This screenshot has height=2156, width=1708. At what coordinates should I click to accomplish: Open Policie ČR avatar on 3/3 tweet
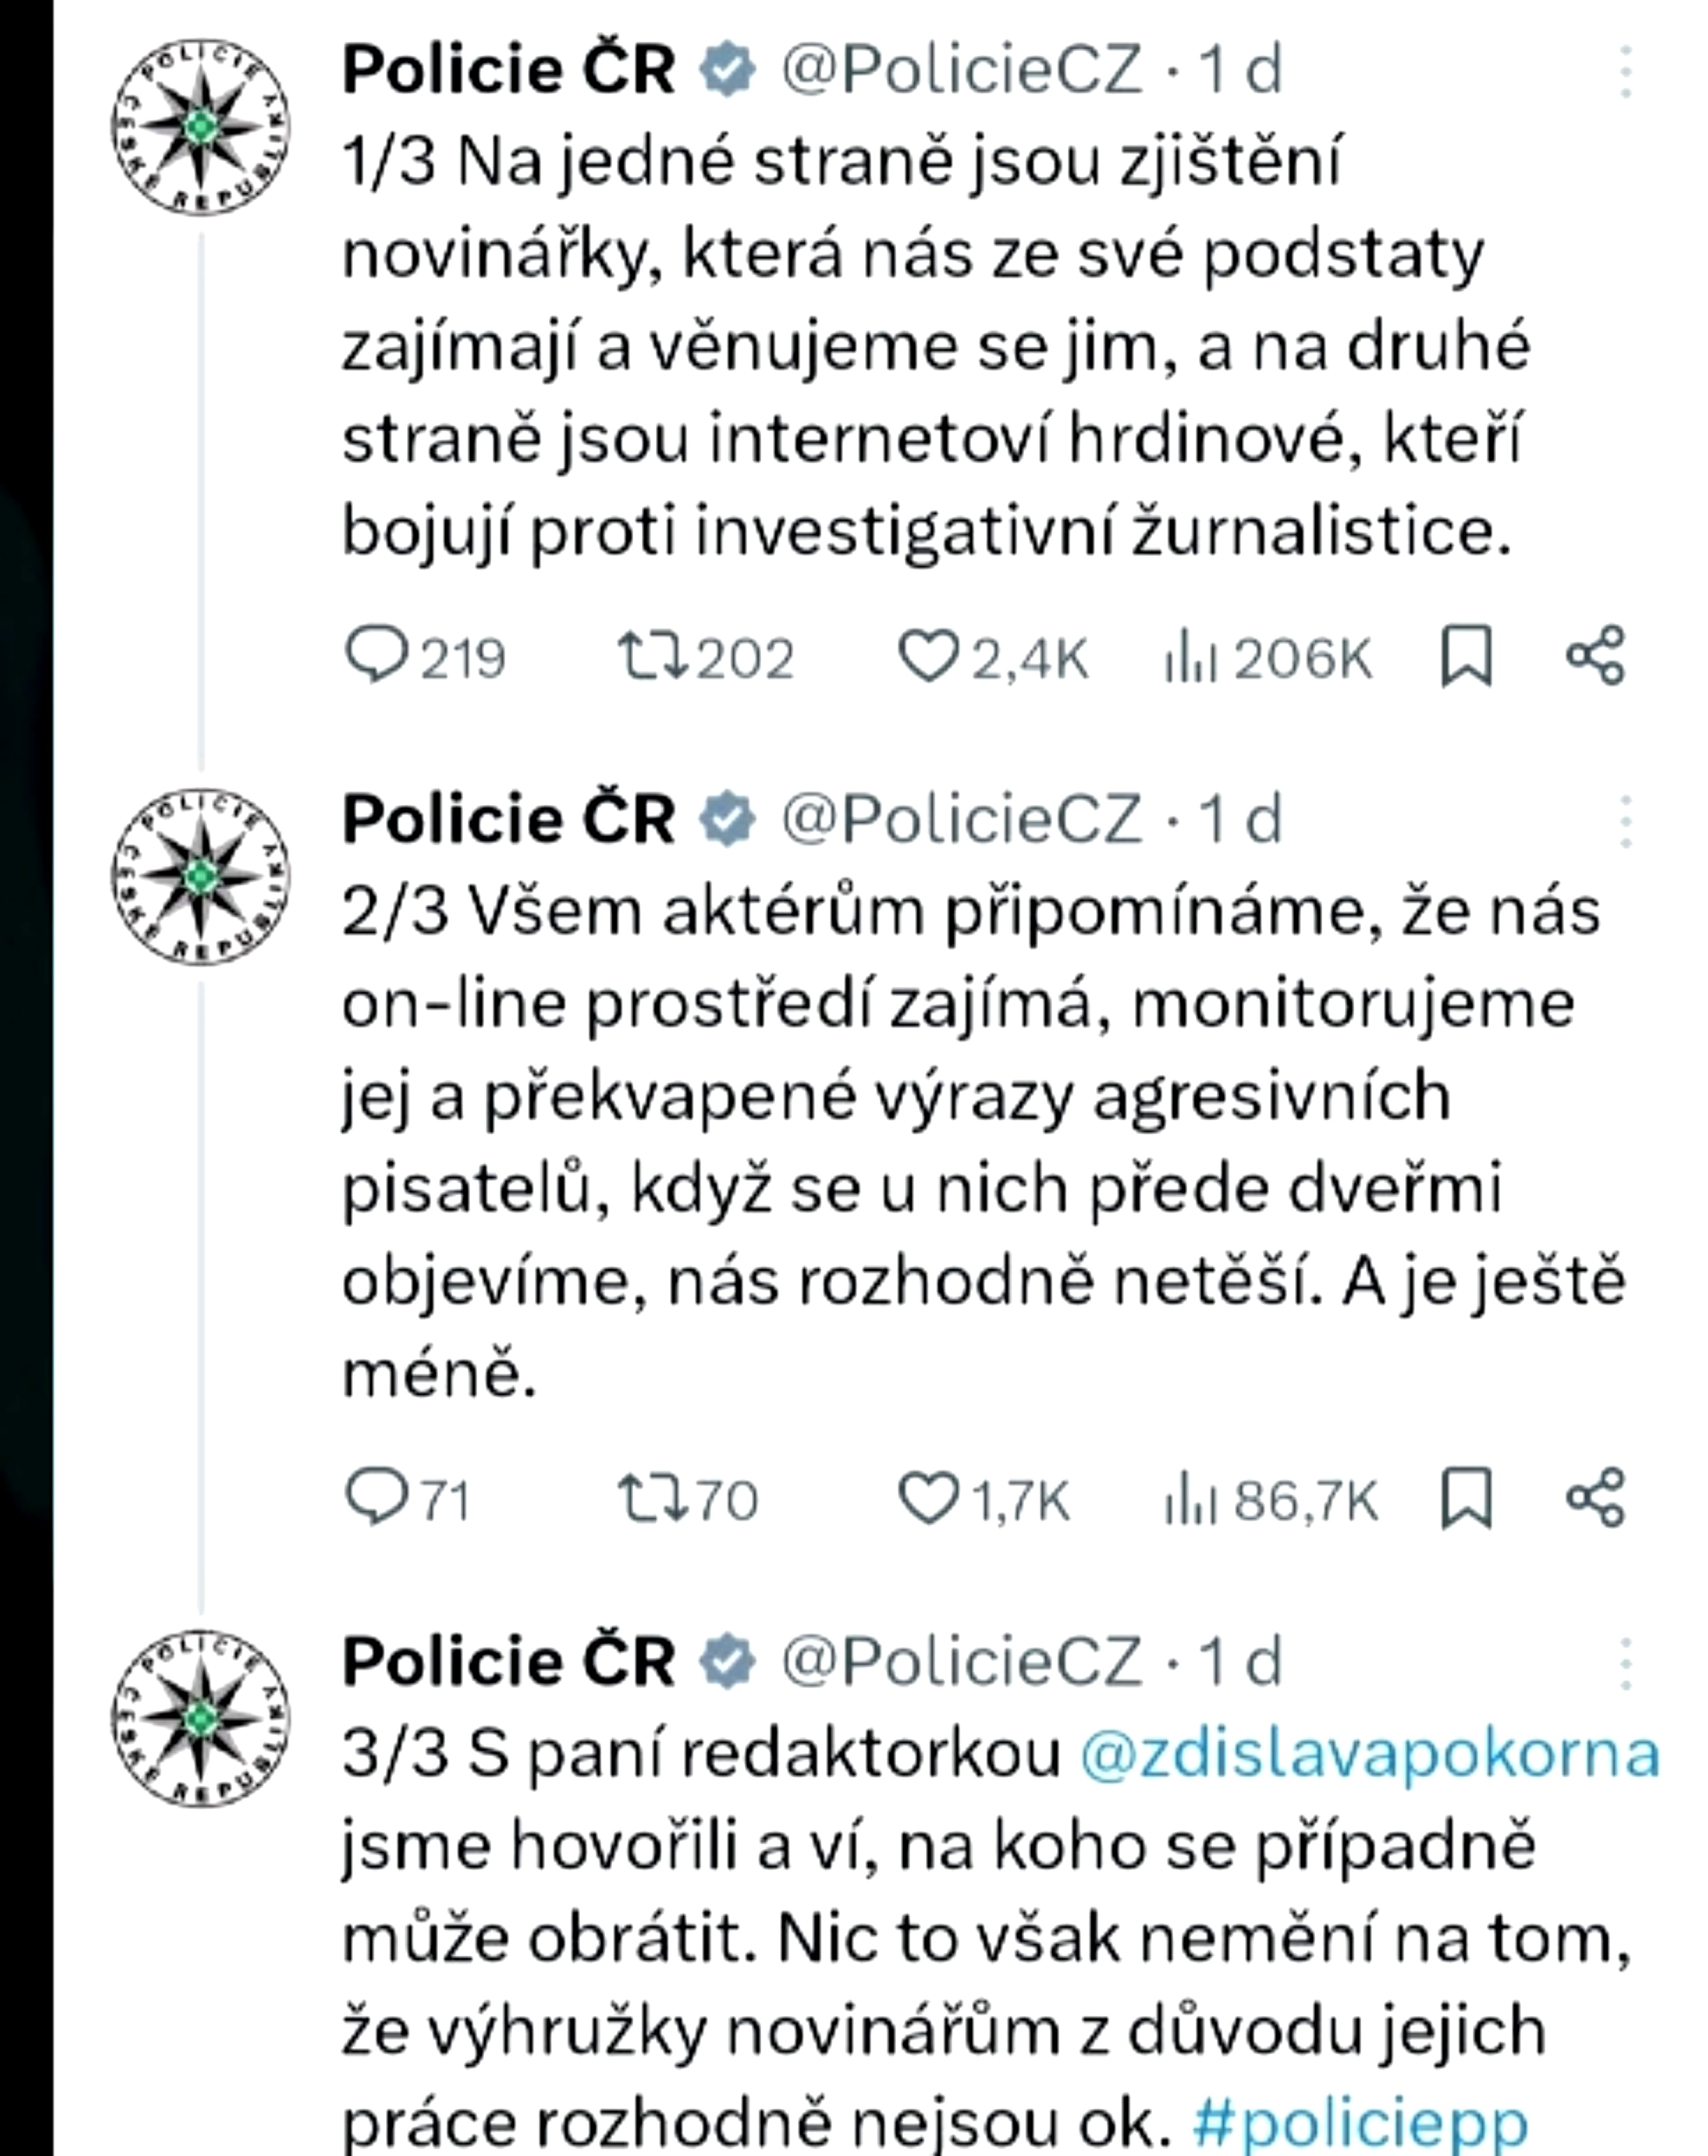coord(201,1719)
